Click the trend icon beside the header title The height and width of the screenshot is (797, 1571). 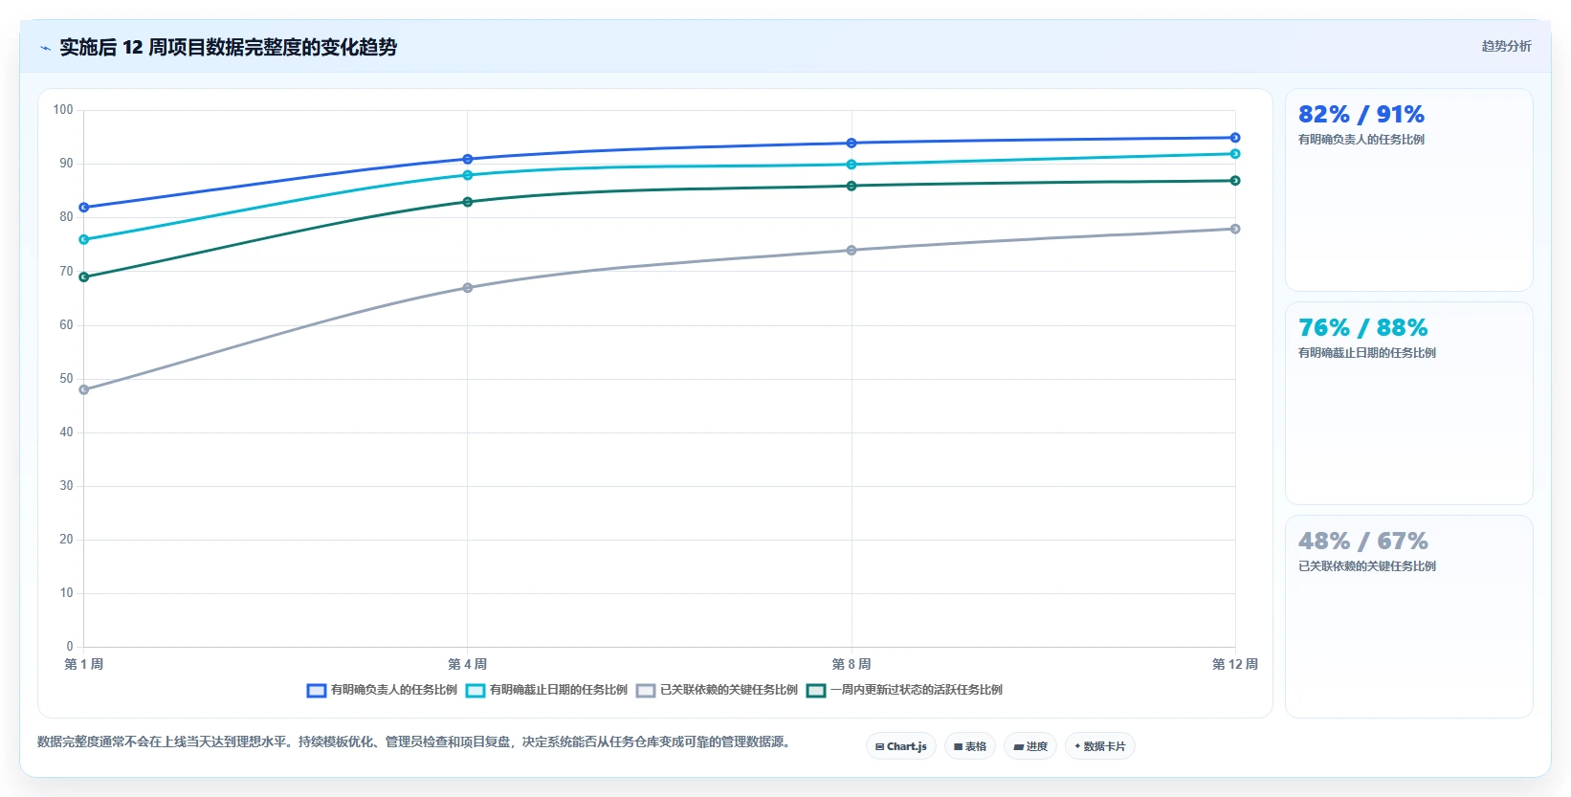point(45,48)
